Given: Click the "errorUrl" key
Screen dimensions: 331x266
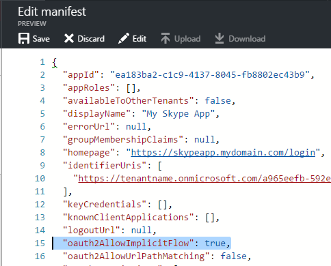Looking at the screenshot, I should pos(89,127).
